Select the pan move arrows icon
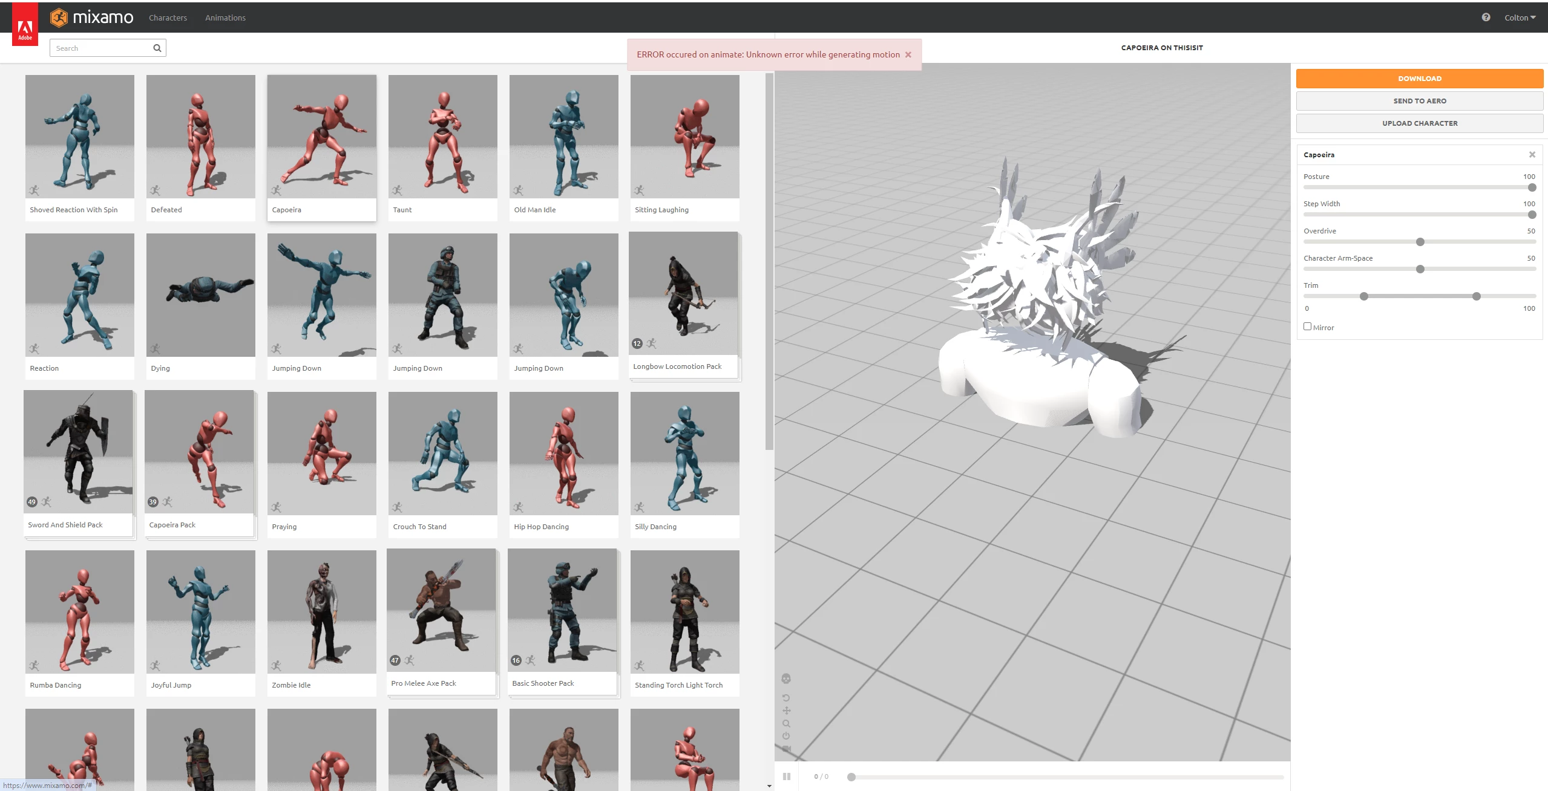 click(x=786, y=711)
